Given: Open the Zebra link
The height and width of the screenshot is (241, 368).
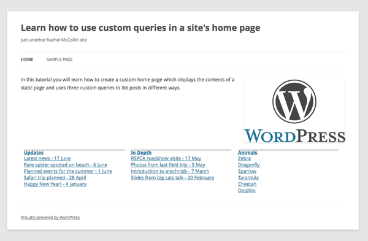Looking at the screenshot, I should click(244, 158).
